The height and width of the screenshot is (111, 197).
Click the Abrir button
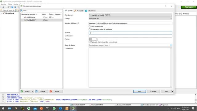[139, 91]
